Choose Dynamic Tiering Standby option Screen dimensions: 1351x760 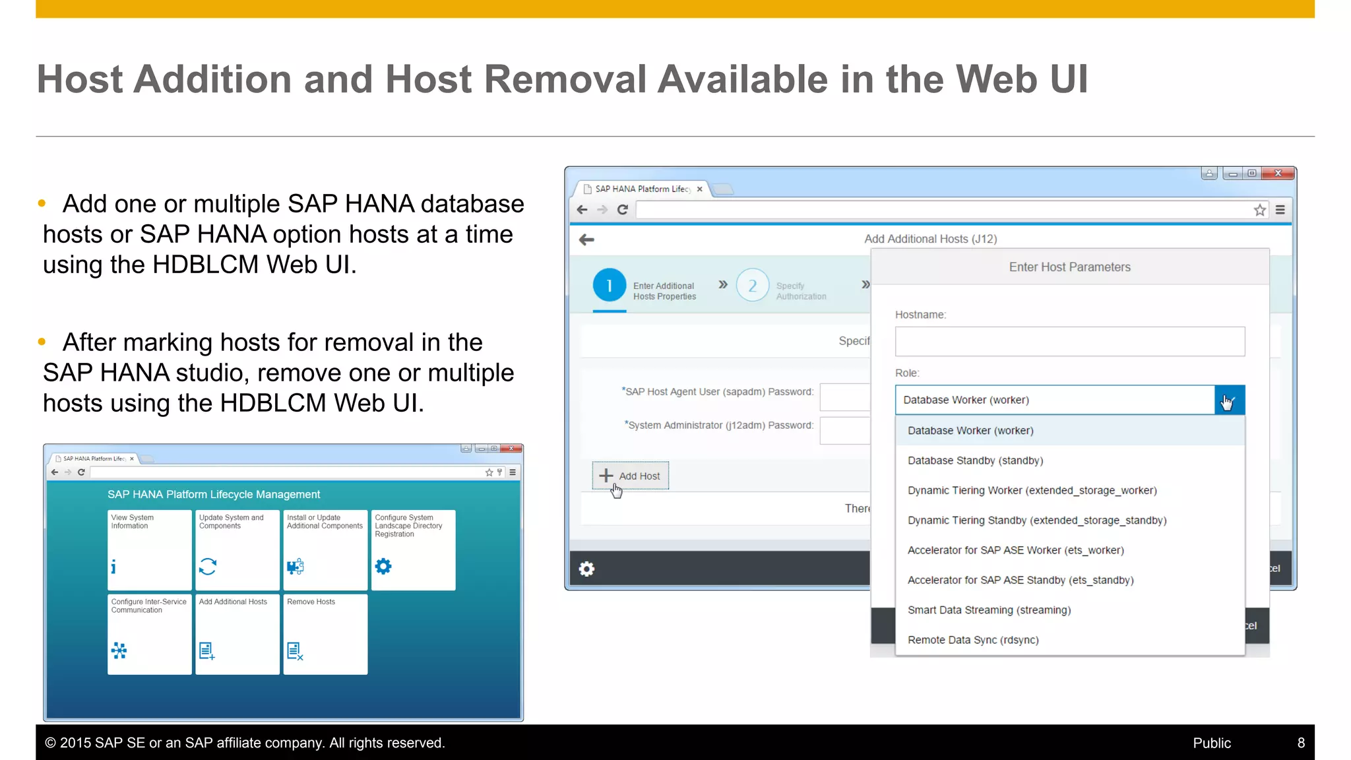coord(1070,521)
